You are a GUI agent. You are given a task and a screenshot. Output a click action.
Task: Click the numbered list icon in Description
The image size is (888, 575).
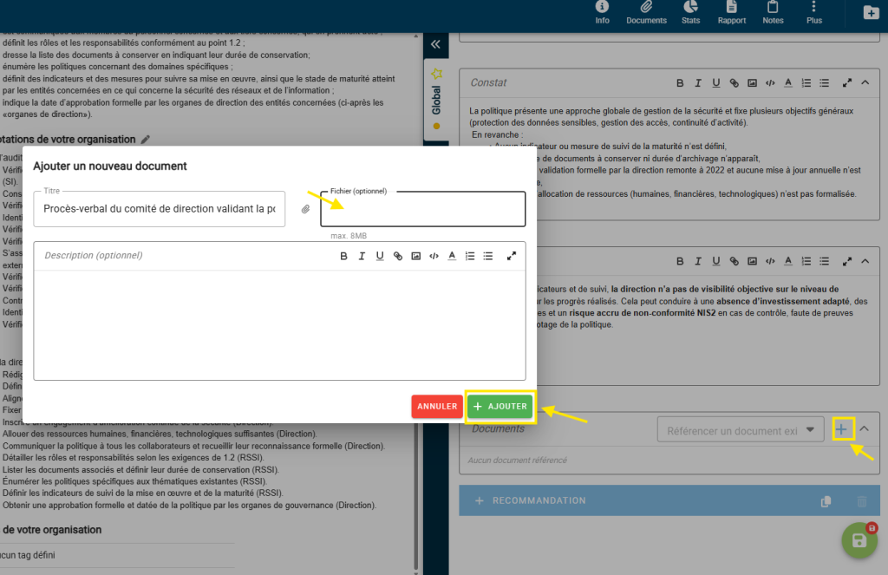click(x=470, y=256)
